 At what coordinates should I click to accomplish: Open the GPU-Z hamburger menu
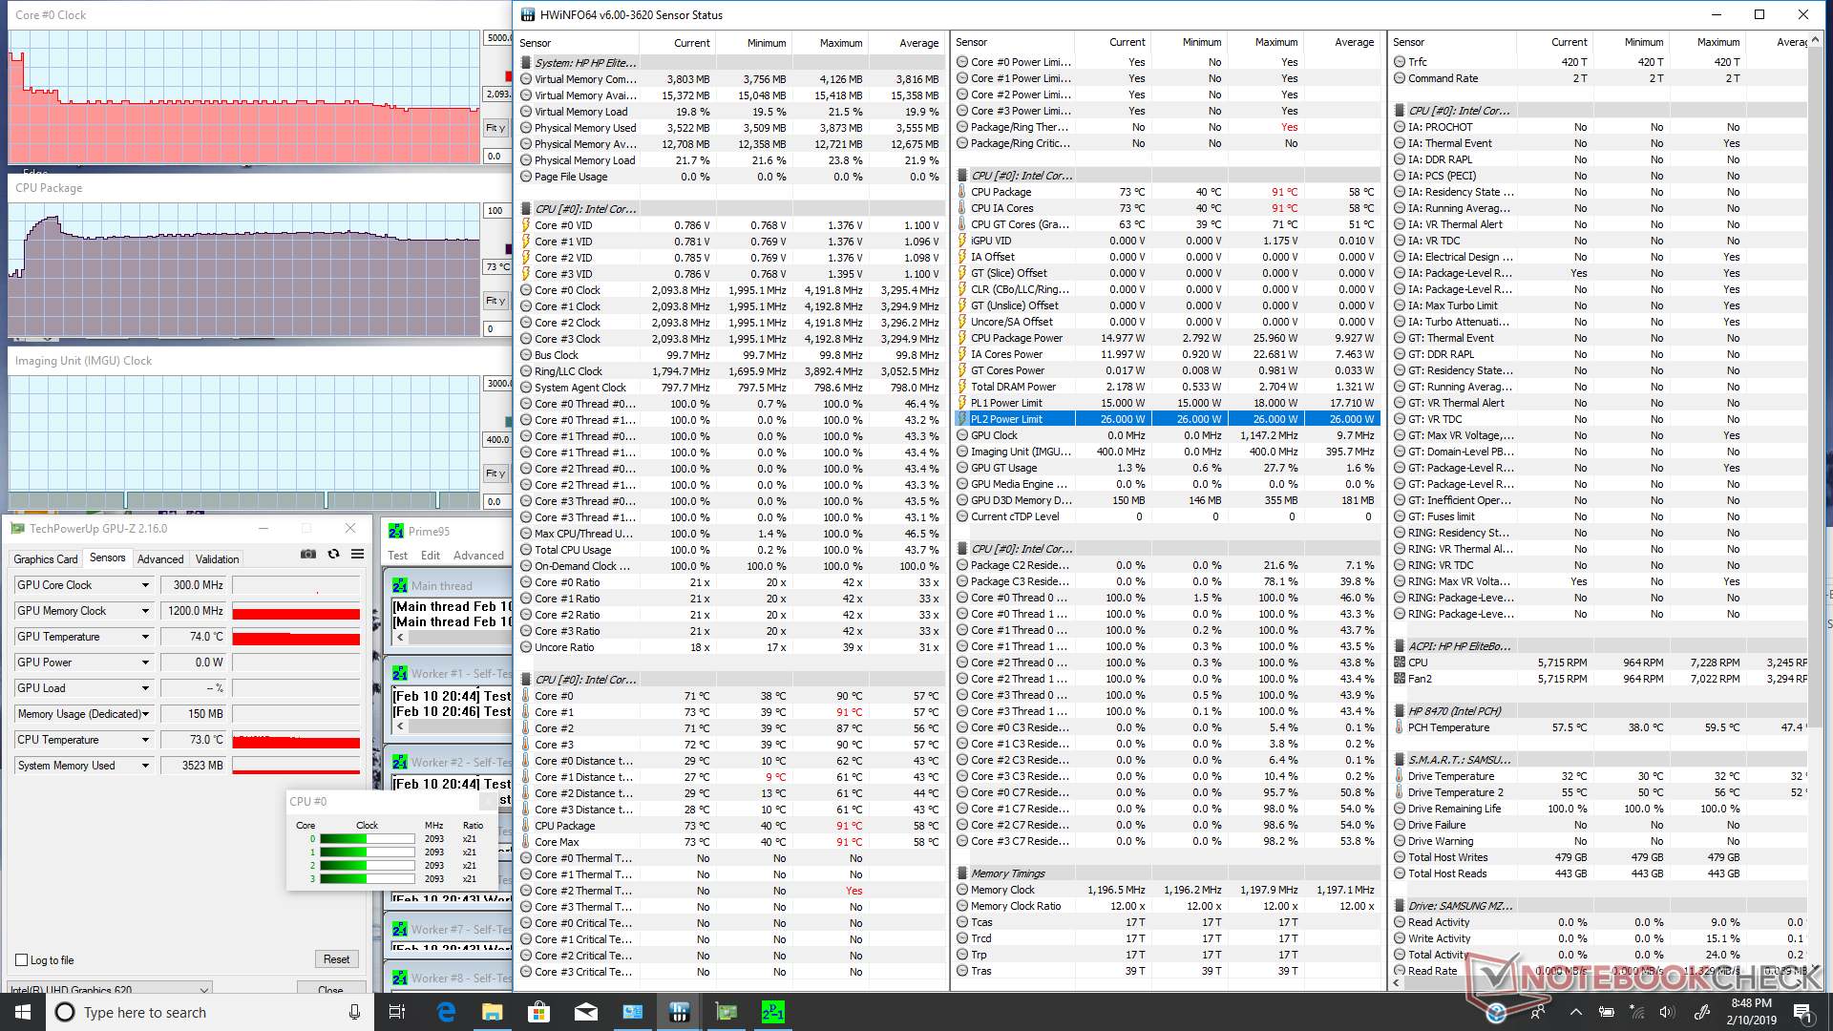[x=357, y=555]
